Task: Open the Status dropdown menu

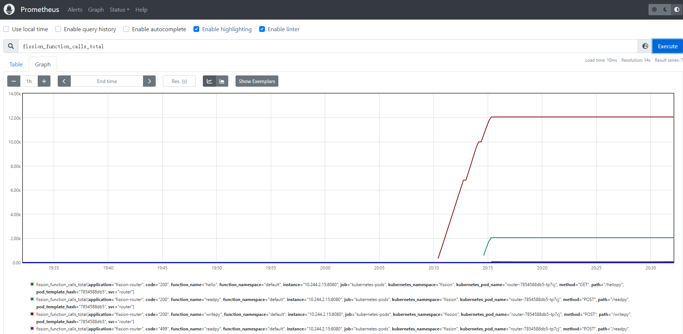Action: (119, 9)
